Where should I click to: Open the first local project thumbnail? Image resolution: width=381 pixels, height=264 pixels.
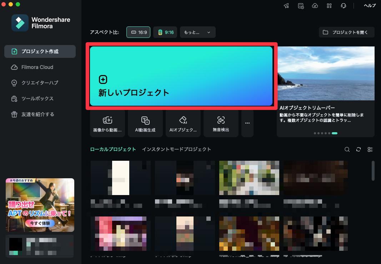coord(121,178)
